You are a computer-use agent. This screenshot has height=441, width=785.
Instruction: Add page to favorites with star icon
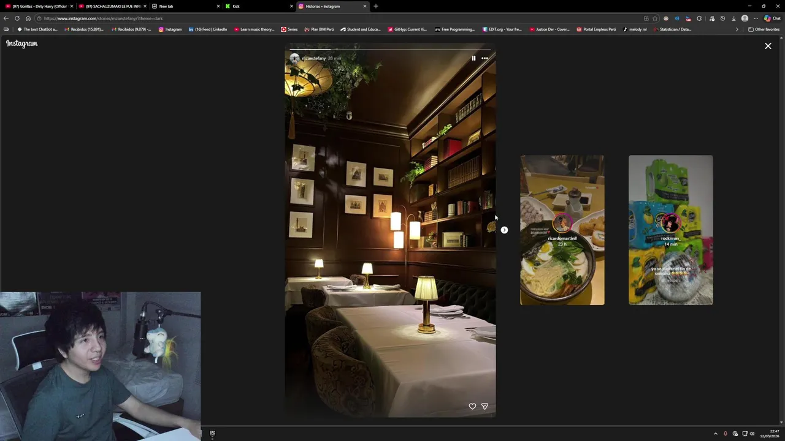[x=654, y=18]
